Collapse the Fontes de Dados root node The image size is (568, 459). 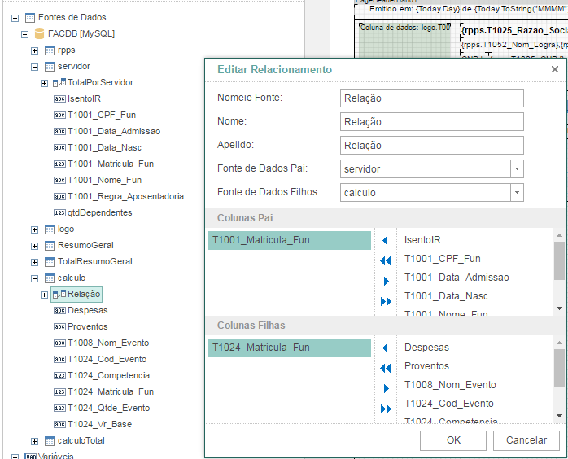tap(15, 18)
